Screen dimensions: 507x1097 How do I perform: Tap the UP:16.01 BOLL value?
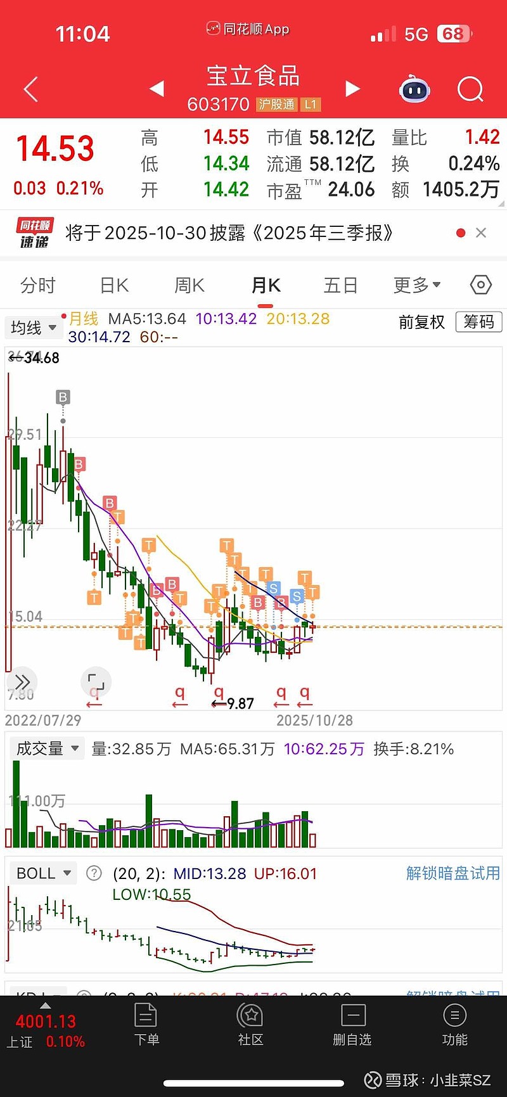[x=285, y=873]
